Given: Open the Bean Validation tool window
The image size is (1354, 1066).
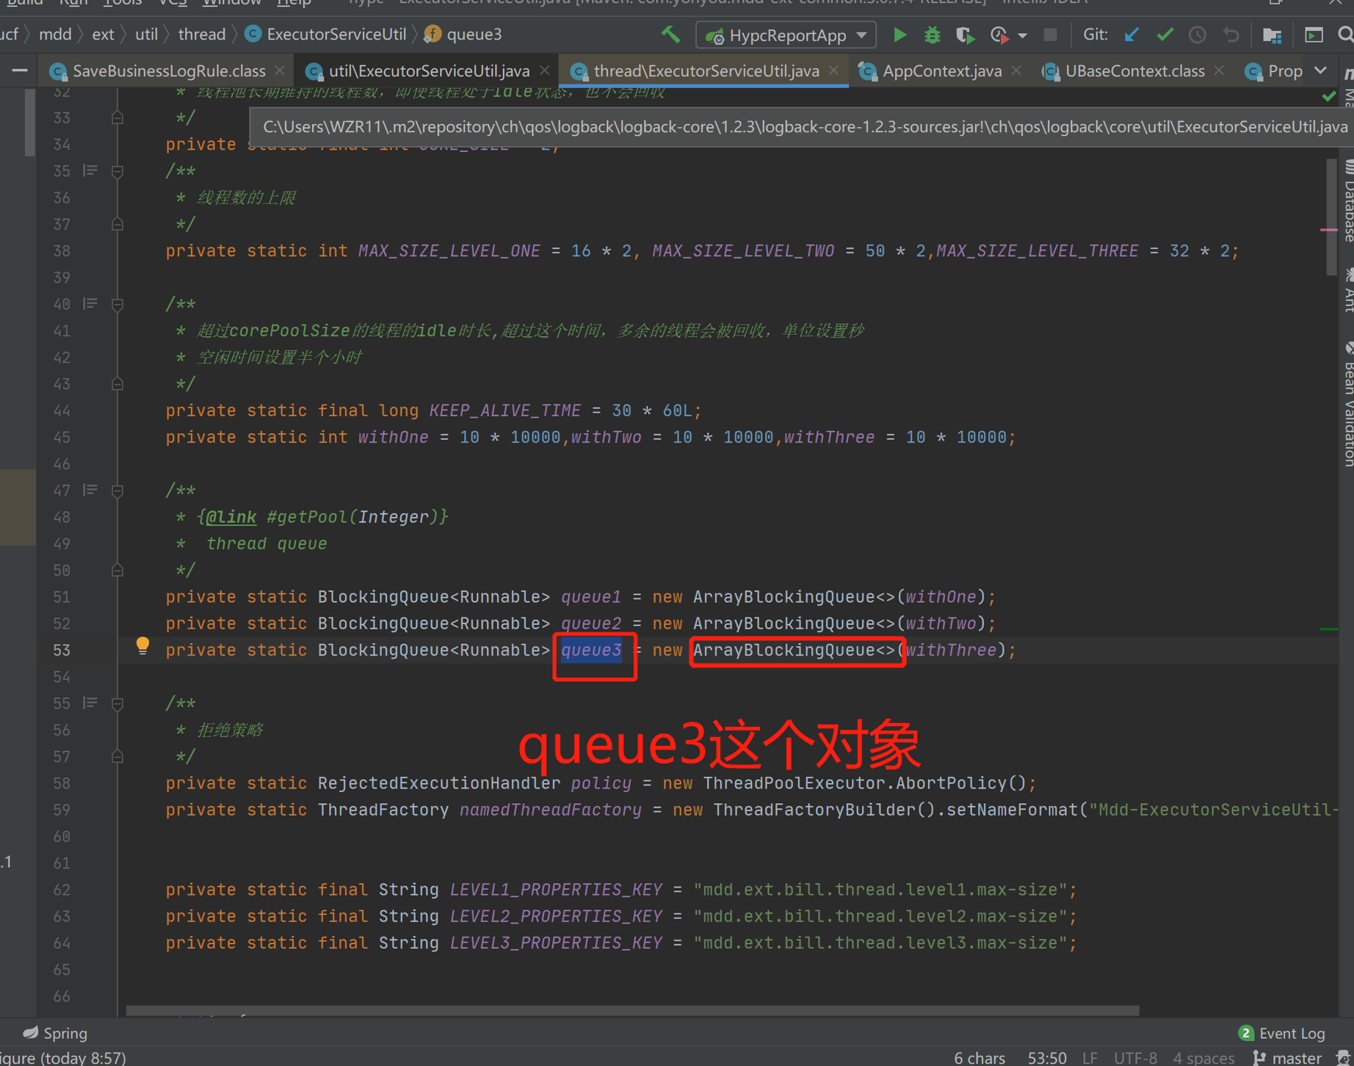Looking at the screenshot, I should pyautogui.click(x=1347, y=404).
